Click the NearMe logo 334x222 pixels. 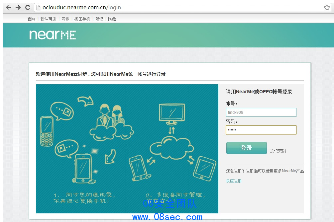(x=53, y=35)
